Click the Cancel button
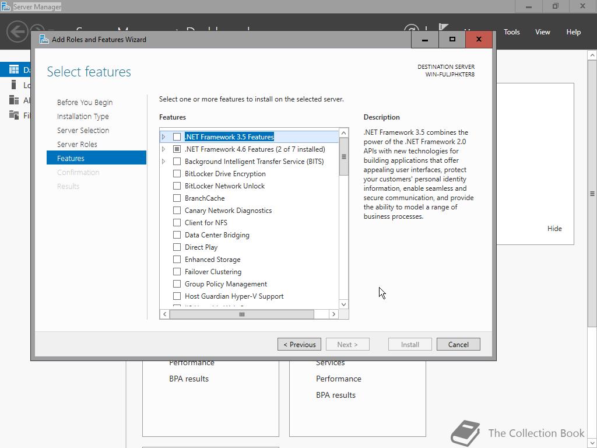Image resolution: width=597 pixels, height=448 pixels. [x=458, y=344]
